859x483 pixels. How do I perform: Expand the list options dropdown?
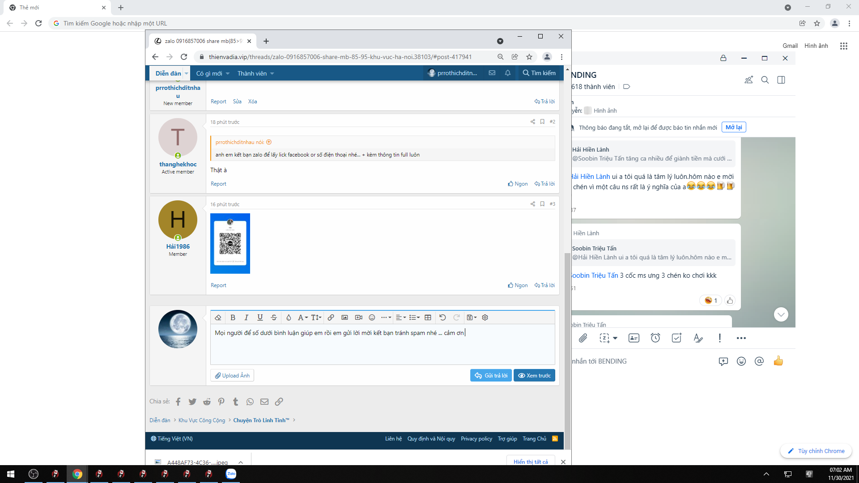(414, 318)
